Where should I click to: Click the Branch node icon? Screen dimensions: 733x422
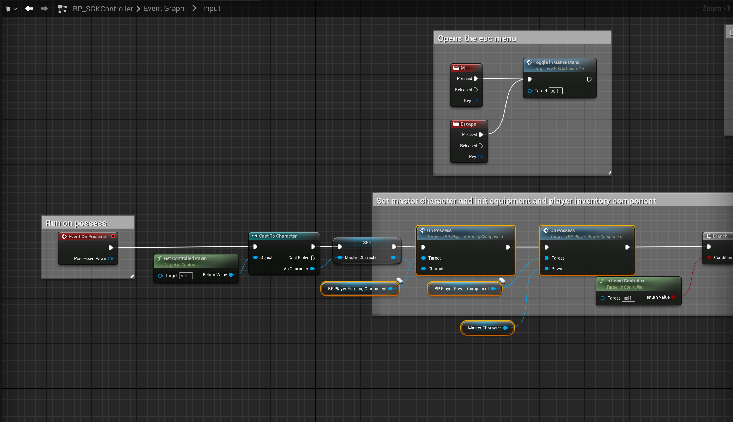pyautogui.click(x=708, y=236)
